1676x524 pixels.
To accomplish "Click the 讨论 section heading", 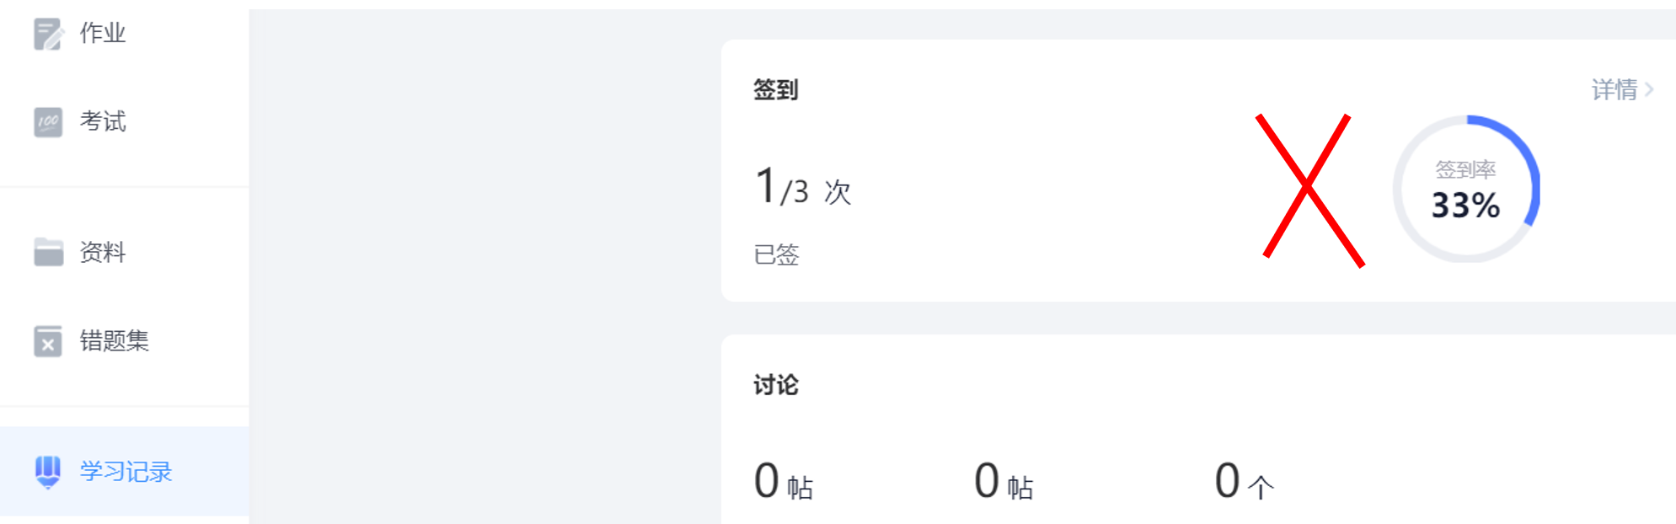I will 776,385.
